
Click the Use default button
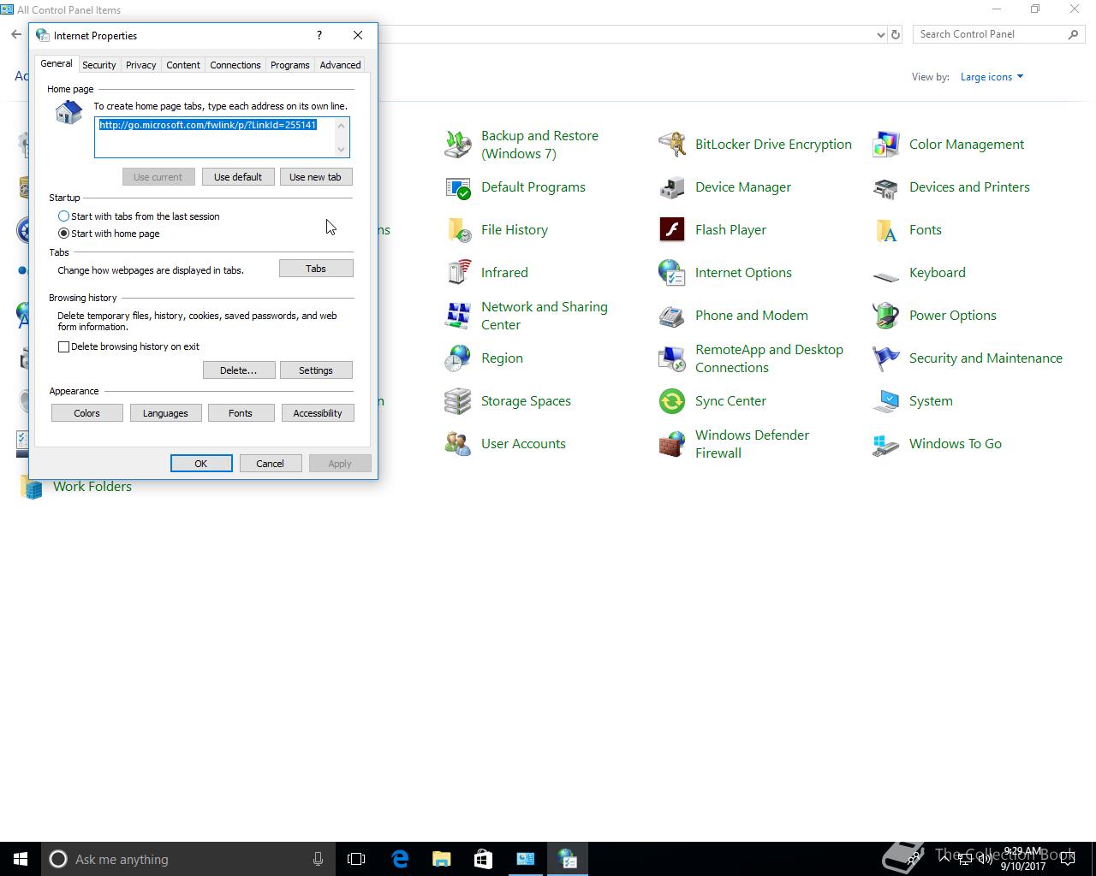click(x=238, y=177)
